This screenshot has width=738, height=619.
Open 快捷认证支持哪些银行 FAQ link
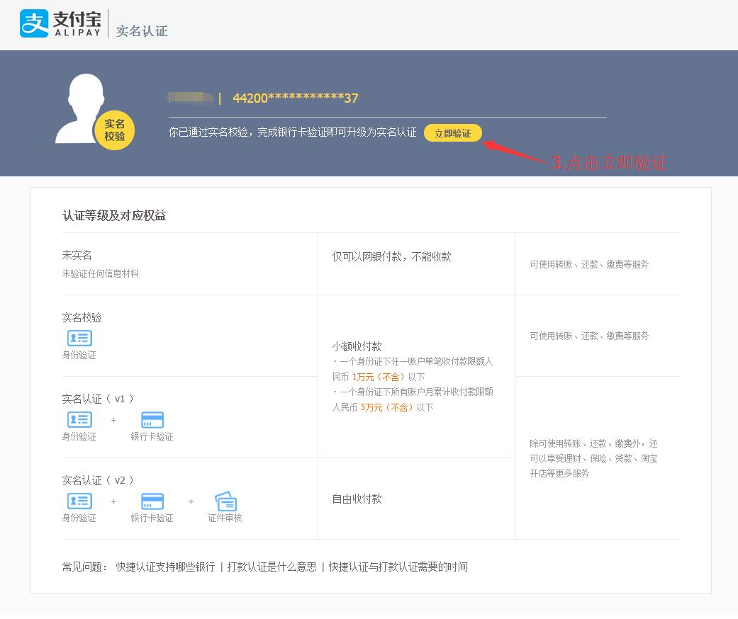(x=166, y=567)
